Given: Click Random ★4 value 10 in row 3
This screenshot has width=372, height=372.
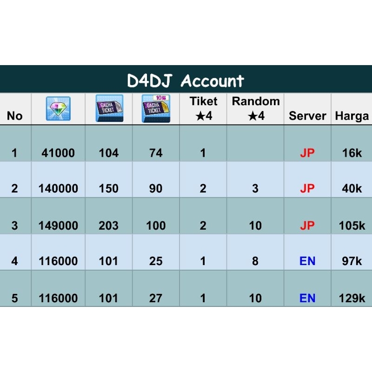Looking at the screenshot, I should 255,226.
